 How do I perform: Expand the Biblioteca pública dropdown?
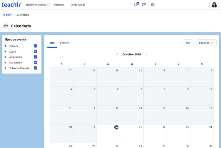38,5
